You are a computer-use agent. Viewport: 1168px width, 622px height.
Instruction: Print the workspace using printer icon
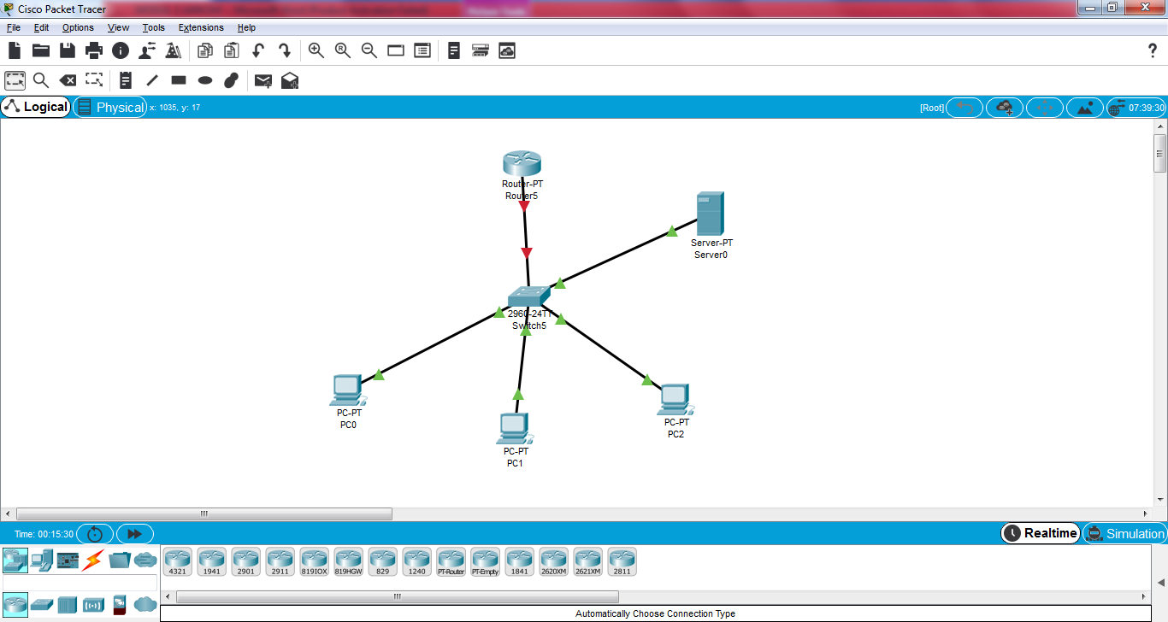(94, 50)
